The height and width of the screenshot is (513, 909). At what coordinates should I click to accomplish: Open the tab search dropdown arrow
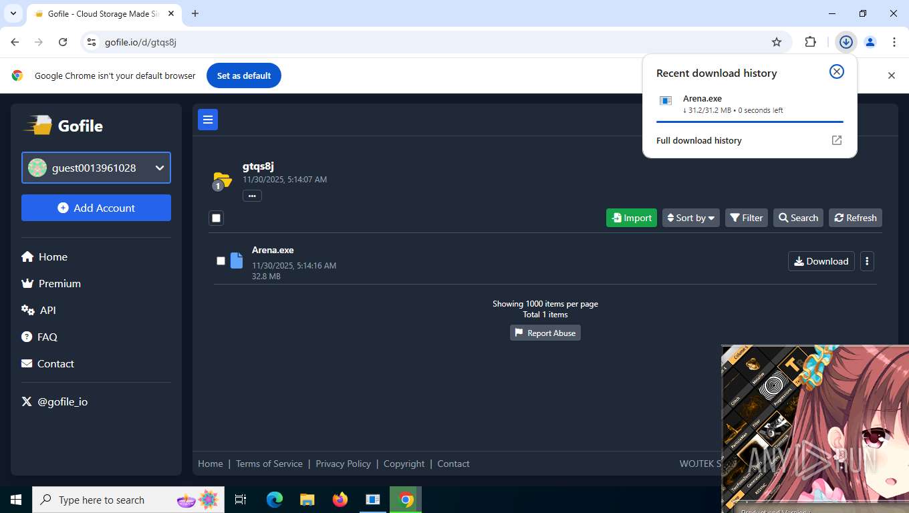tap(13, 13)
